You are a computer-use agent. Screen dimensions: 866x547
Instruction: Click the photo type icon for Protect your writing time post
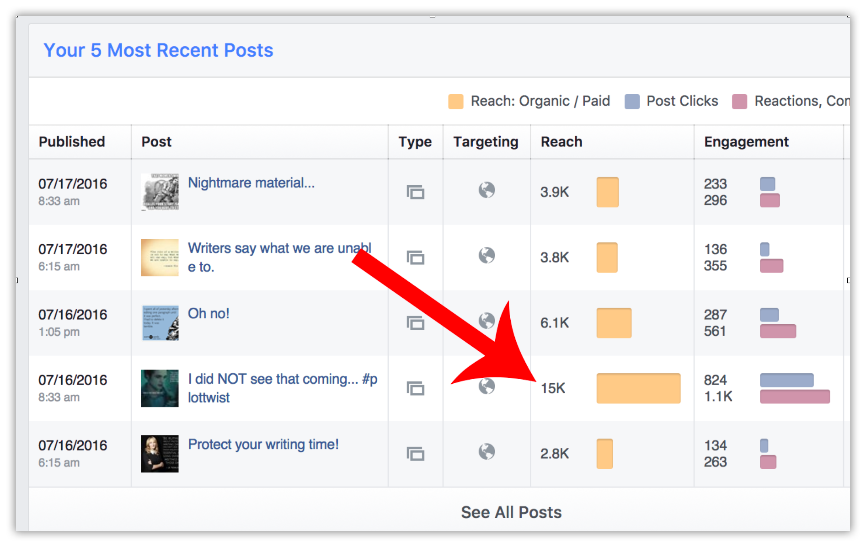tap(415, 454)
